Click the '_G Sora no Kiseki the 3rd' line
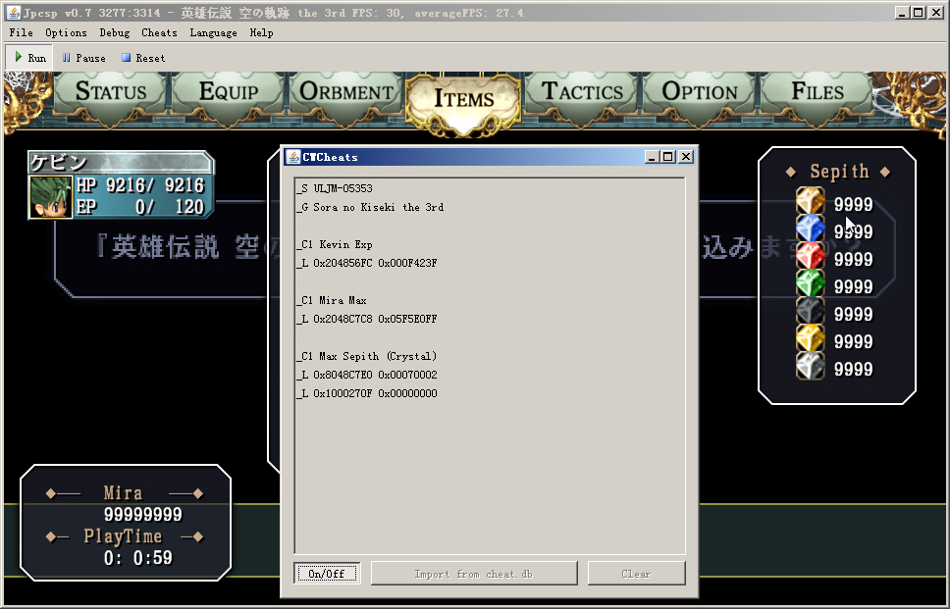This screenshot has height=609, width=950. [370, 207]
